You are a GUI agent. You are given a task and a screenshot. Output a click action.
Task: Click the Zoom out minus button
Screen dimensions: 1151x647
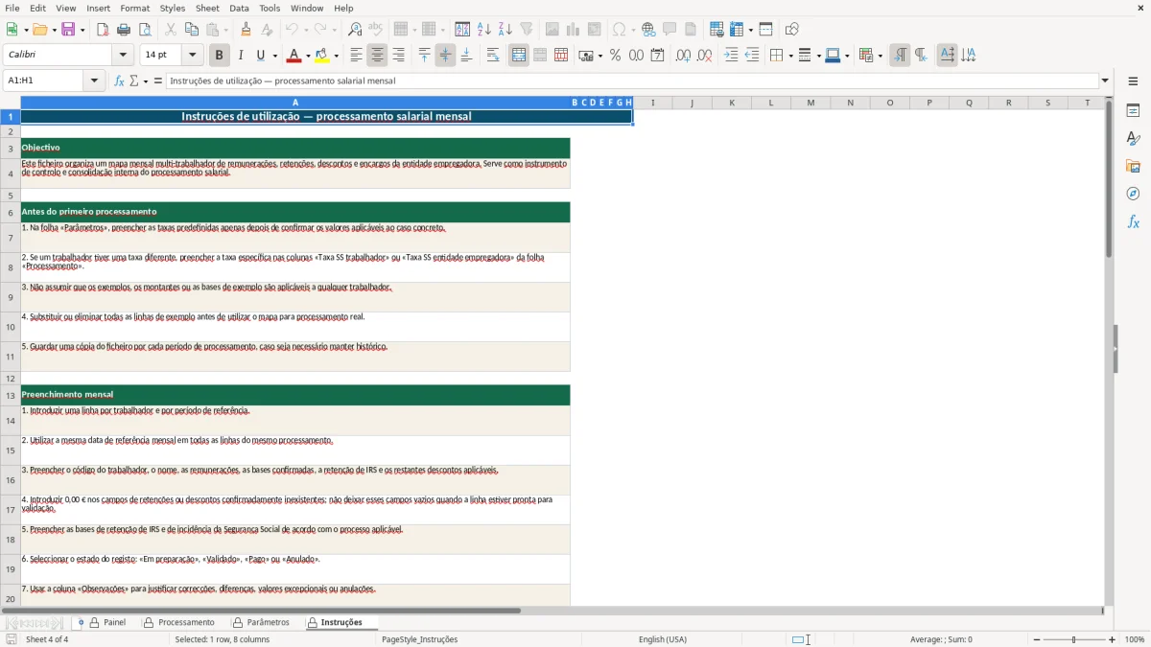1037,639
